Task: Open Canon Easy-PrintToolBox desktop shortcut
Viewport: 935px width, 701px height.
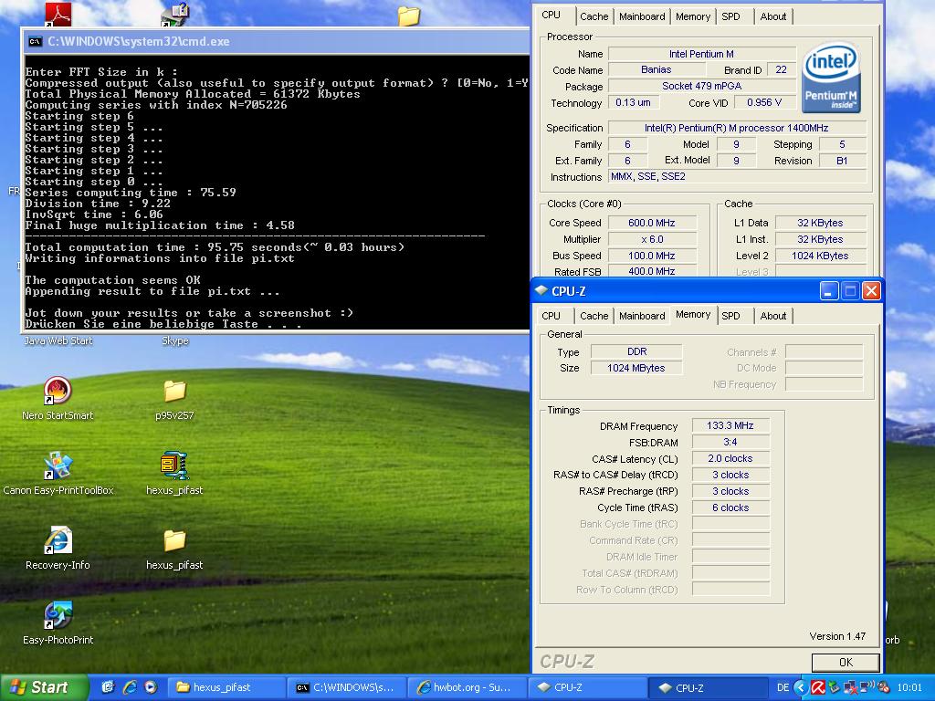Action: [x=58, y=466]
